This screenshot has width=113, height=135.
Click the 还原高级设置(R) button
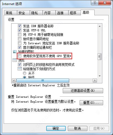(x=83, y=91)
